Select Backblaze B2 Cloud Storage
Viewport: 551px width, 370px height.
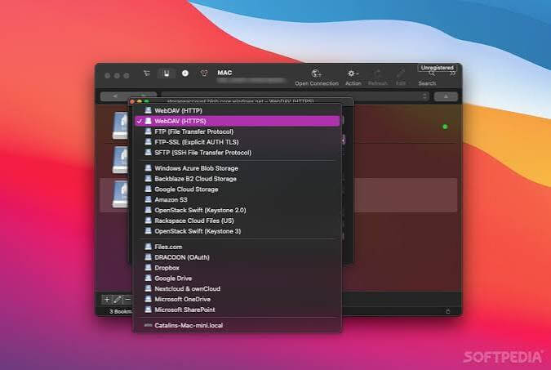(238, 179)
